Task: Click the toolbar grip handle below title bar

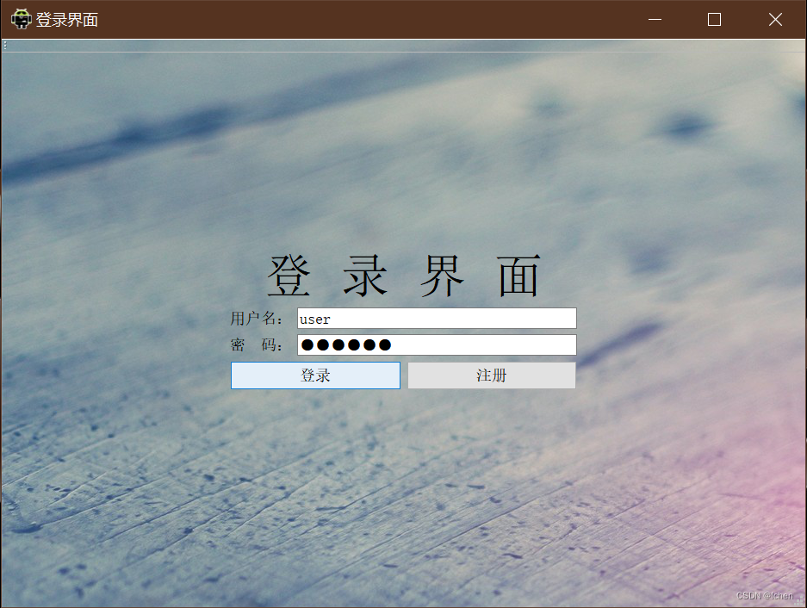Action: (5, 46)
